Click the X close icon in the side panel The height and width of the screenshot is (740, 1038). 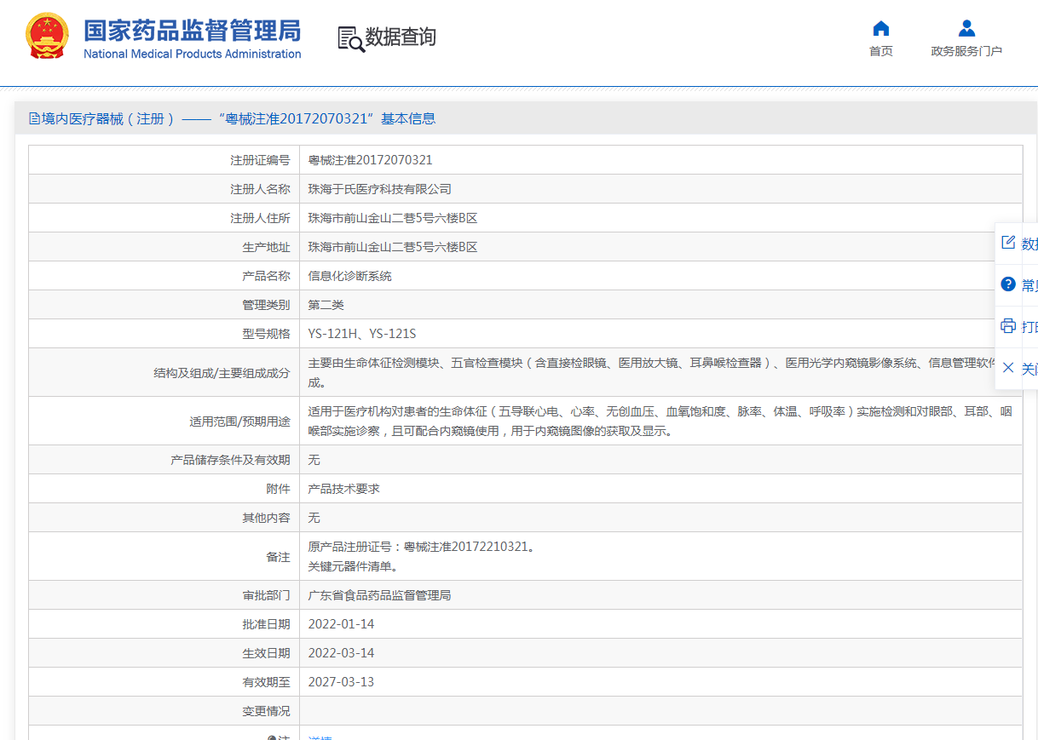(x=1008, y=368)
